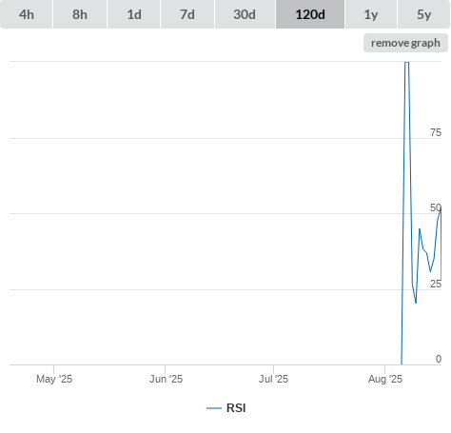
Task: Click the 0 y-axis value
Action: [439, 359]
